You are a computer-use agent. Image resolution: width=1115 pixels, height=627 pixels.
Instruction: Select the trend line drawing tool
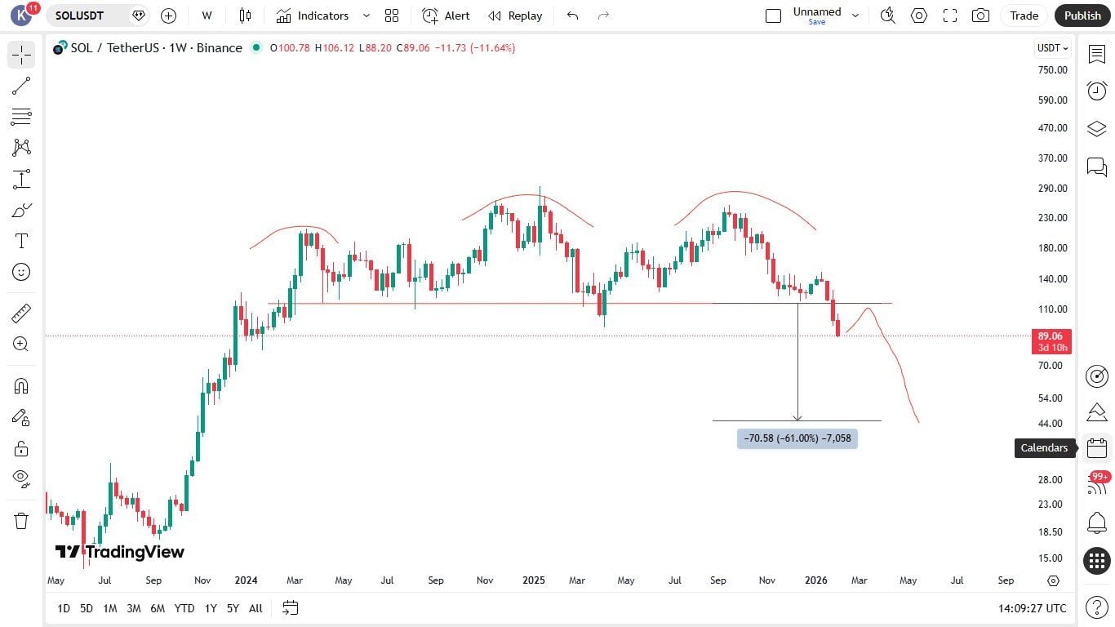21,86
